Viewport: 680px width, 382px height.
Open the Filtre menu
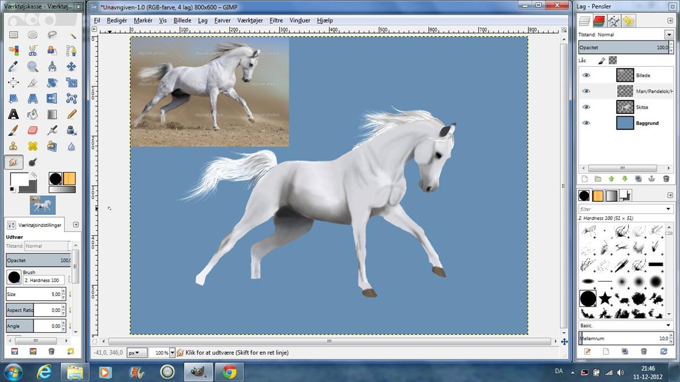[276, 20]
